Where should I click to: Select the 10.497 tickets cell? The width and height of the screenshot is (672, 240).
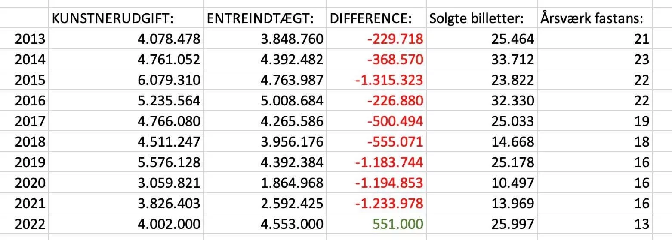click(509, 183)
